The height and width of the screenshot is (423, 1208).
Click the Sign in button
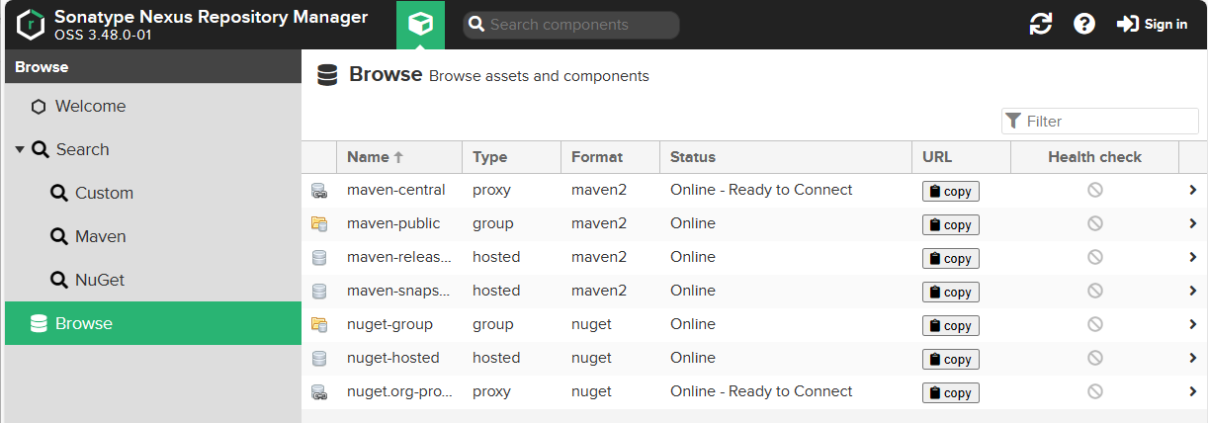pos(1152,25)
